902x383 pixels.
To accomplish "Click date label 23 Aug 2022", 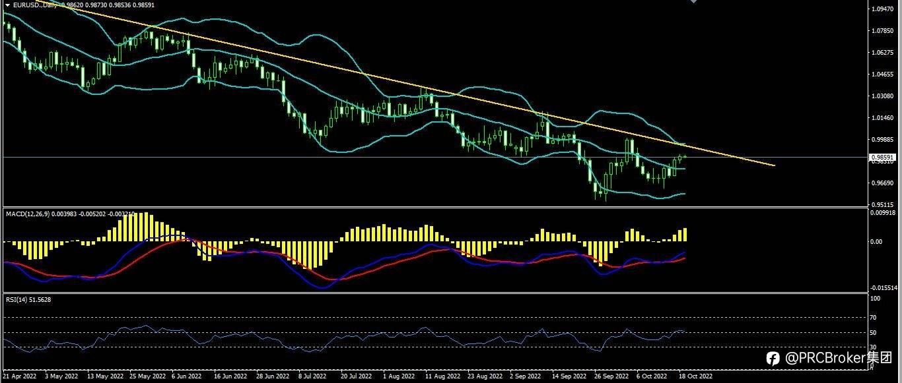I will (485, 376).
